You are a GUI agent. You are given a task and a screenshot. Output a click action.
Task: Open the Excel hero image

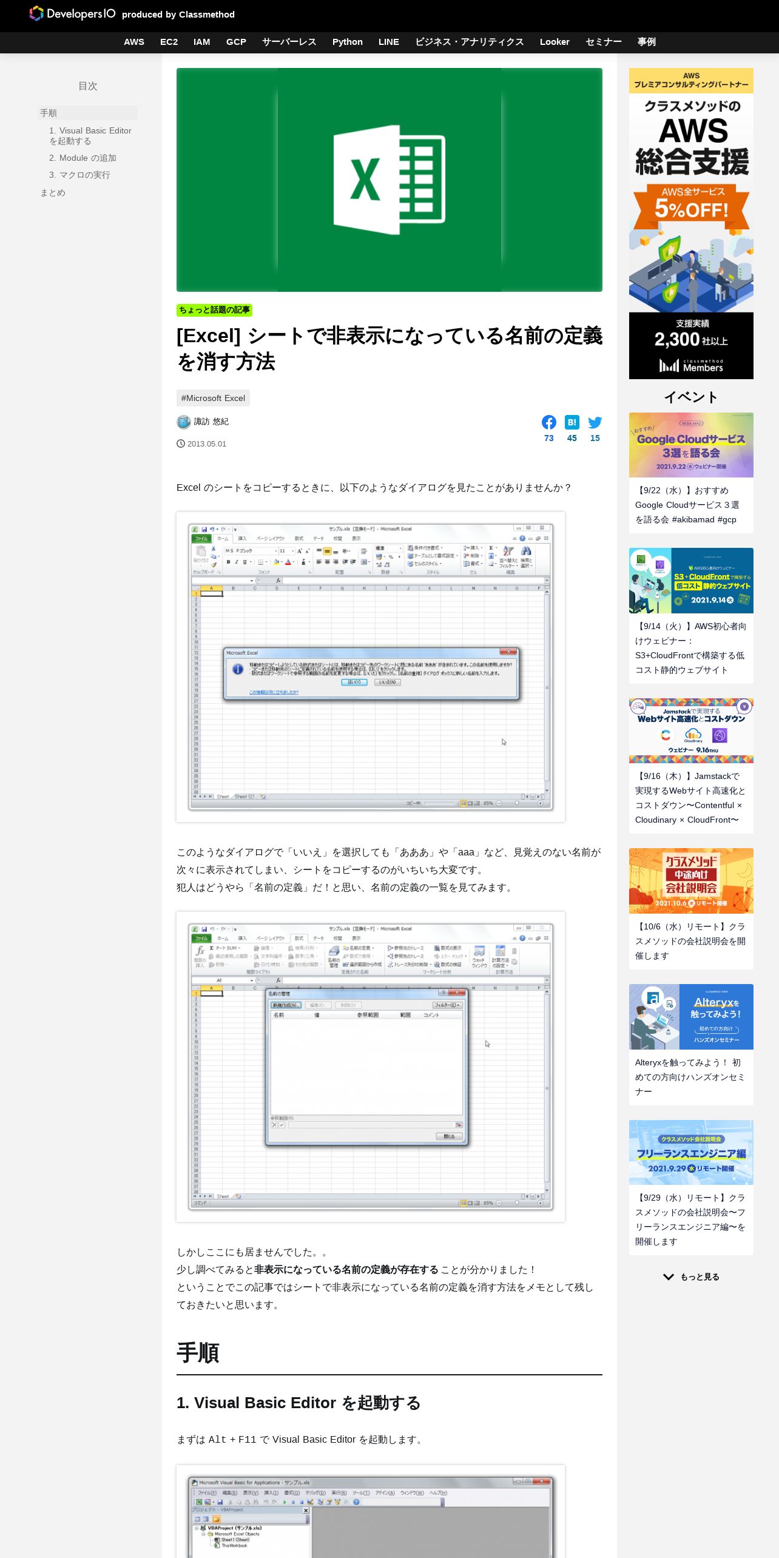389,180
